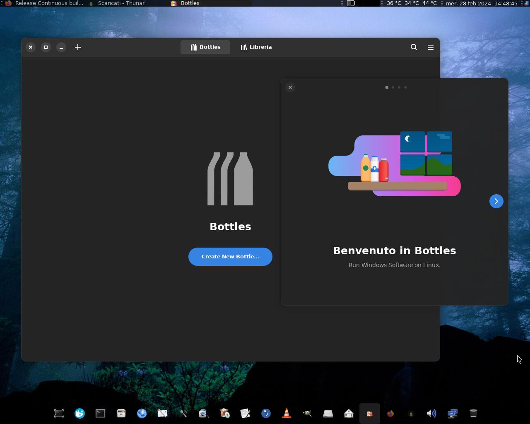Open the trash icon in dock
Viewport: 530px width, 424px height.
[473, 413]
